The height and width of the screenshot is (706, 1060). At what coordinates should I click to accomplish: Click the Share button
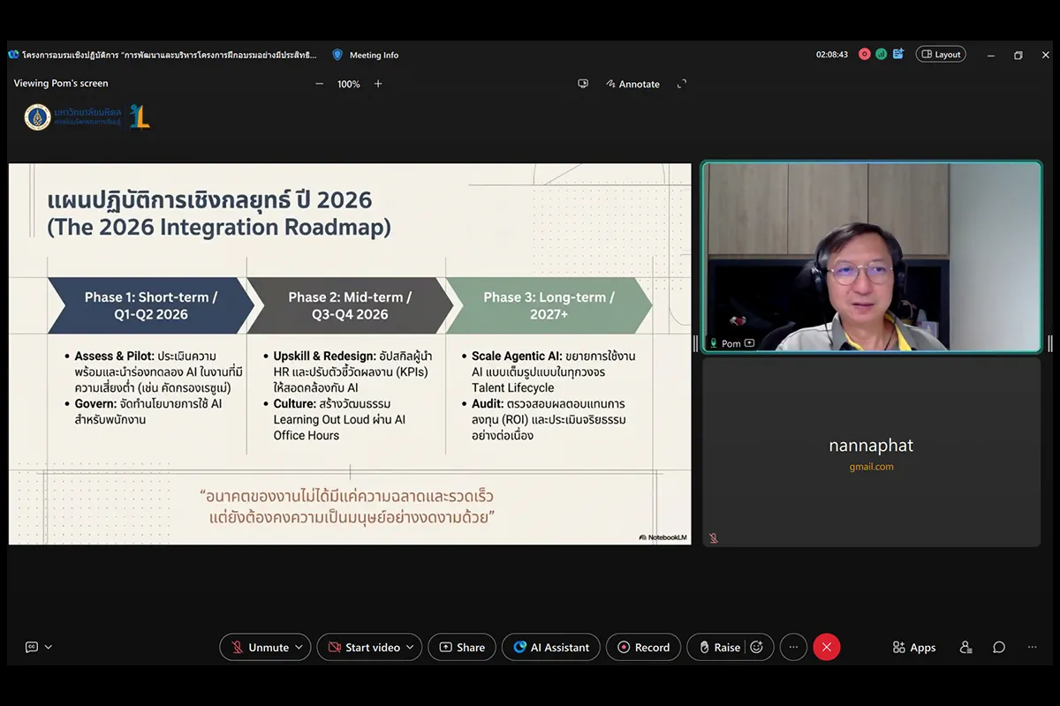[462, 647]
